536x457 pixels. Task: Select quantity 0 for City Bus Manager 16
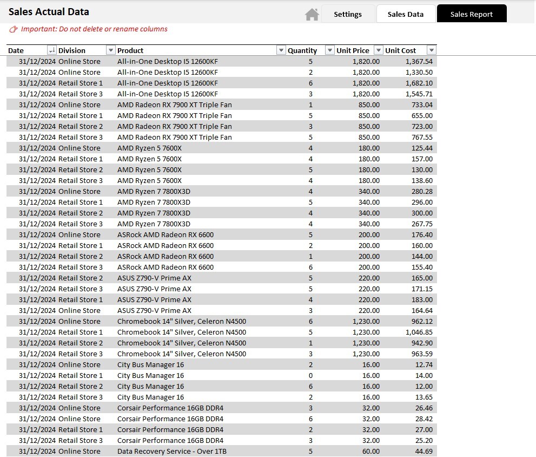coord(310,376)
